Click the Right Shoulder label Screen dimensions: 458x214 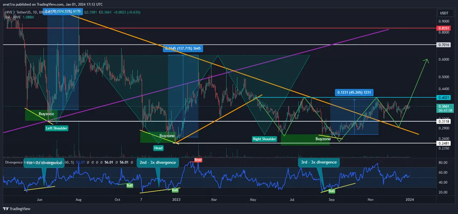[264, 139]
